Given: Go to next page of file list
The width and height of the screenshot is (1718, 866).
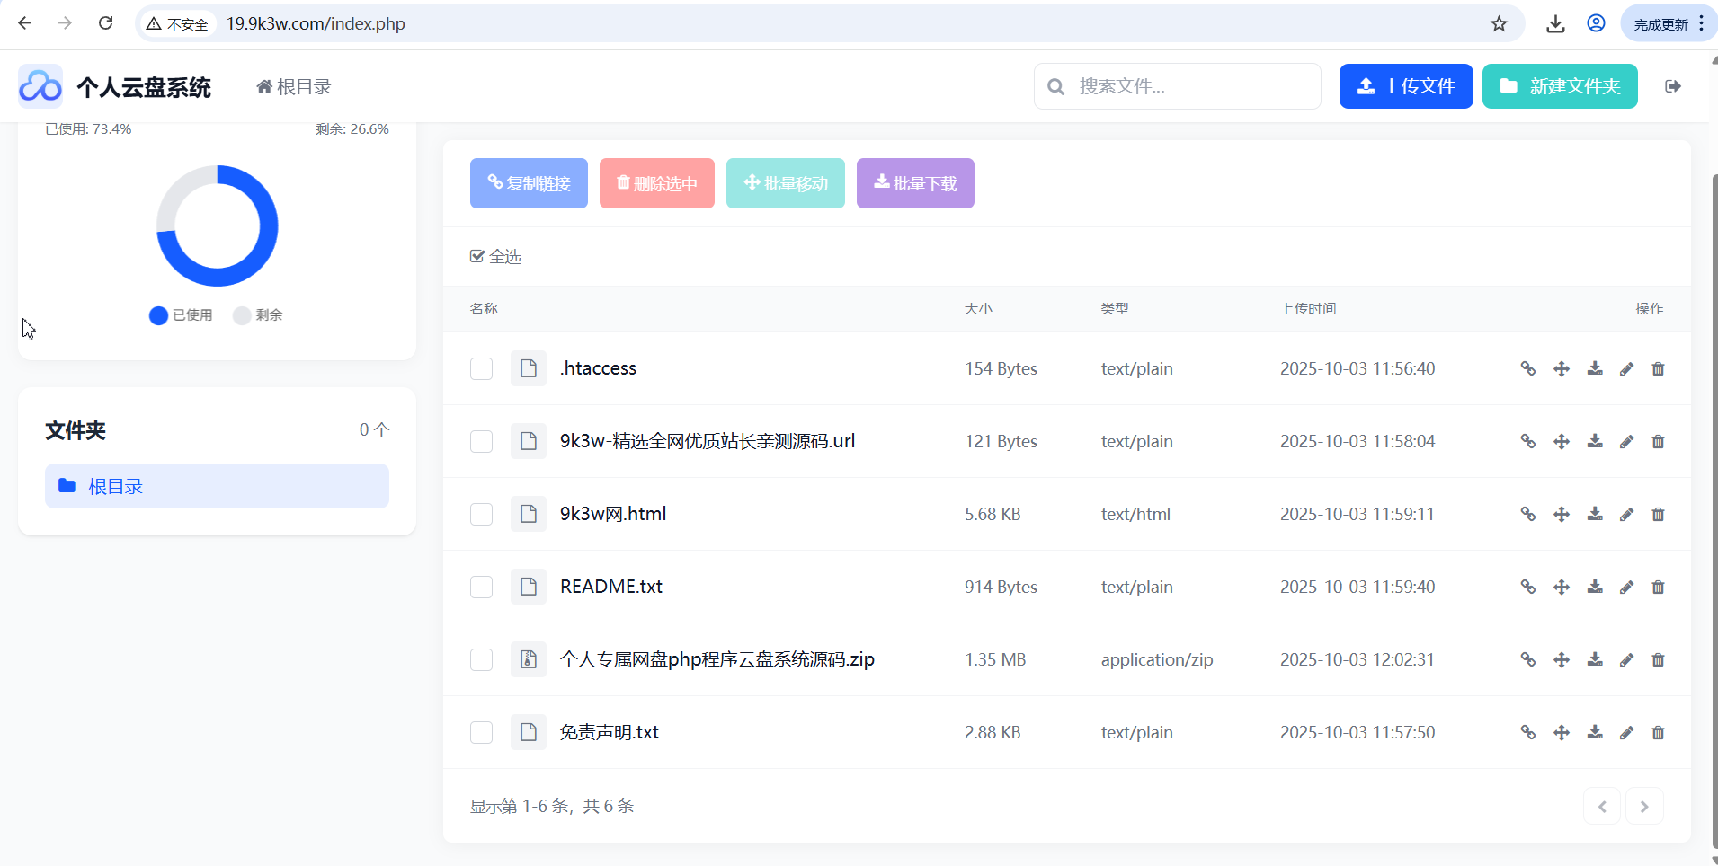Looking at the screenshot, I should 1643,807.
